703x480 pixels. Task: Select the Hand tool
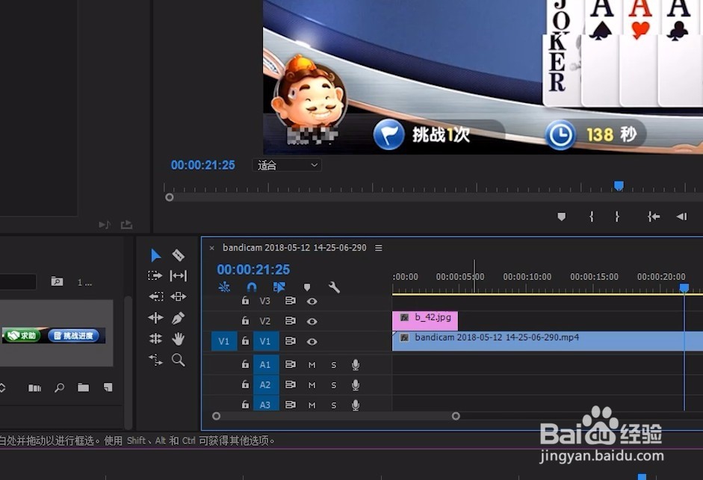point(179,339)
